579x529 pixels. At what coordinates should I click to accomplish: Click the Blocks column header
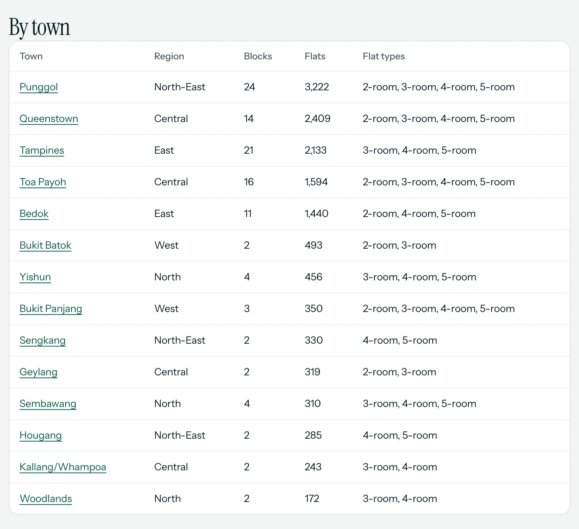tap(258, 56)
